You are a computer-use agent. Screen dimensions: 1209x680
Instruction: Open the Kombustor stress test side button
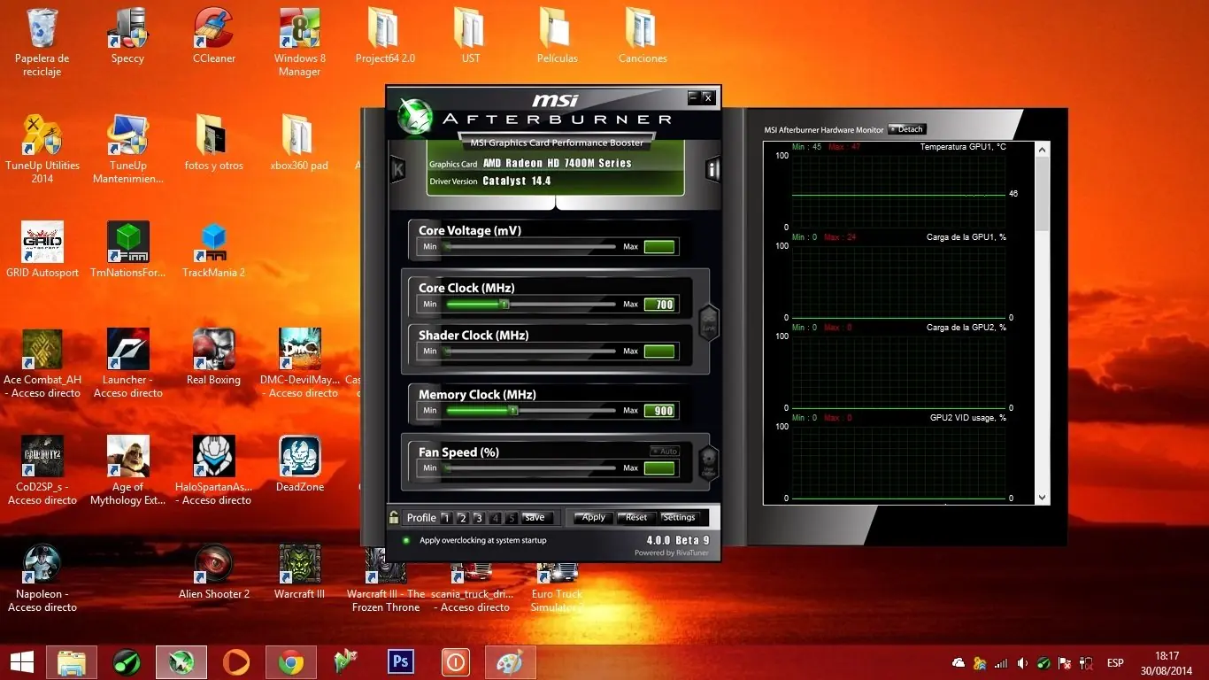pyautogui.click(x=398, y=168)
